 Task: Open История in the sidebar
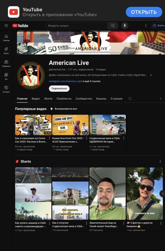6,89
